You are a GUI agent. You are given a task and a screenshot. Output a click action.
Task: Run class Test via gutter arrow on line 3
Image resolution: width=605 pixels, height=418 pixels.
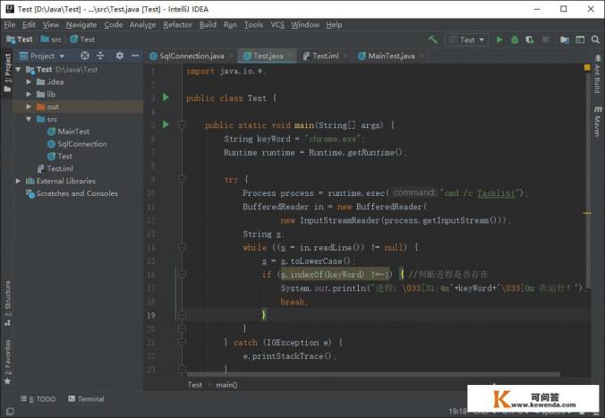(166, 98)
